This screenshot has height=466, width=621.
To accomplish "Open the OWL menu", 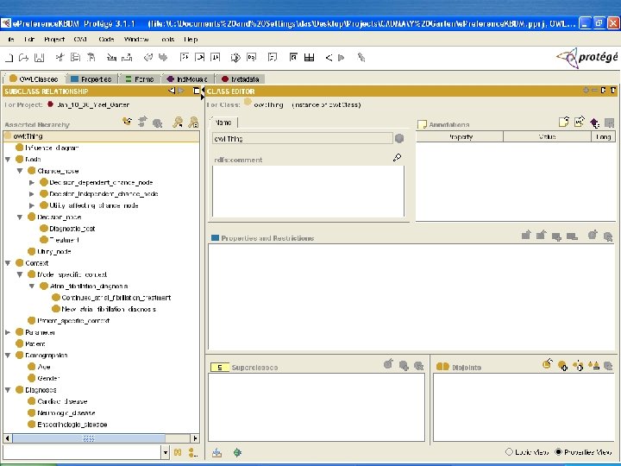I will (80, 39).
